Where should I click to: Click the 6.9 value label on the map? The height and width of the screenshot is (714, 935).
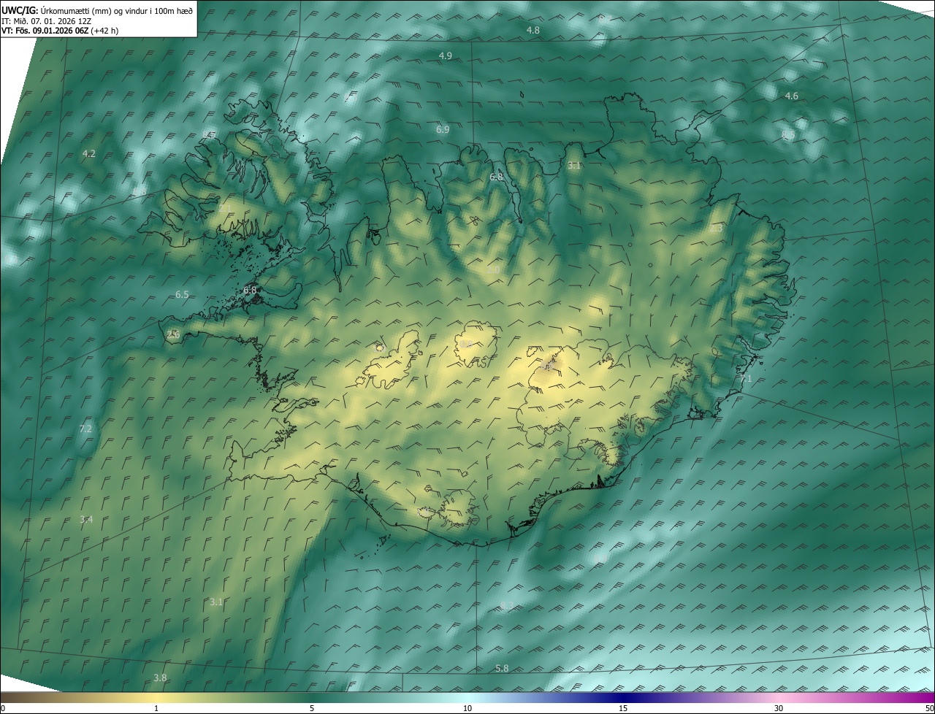pyautogui.click(x=443, y=129)
